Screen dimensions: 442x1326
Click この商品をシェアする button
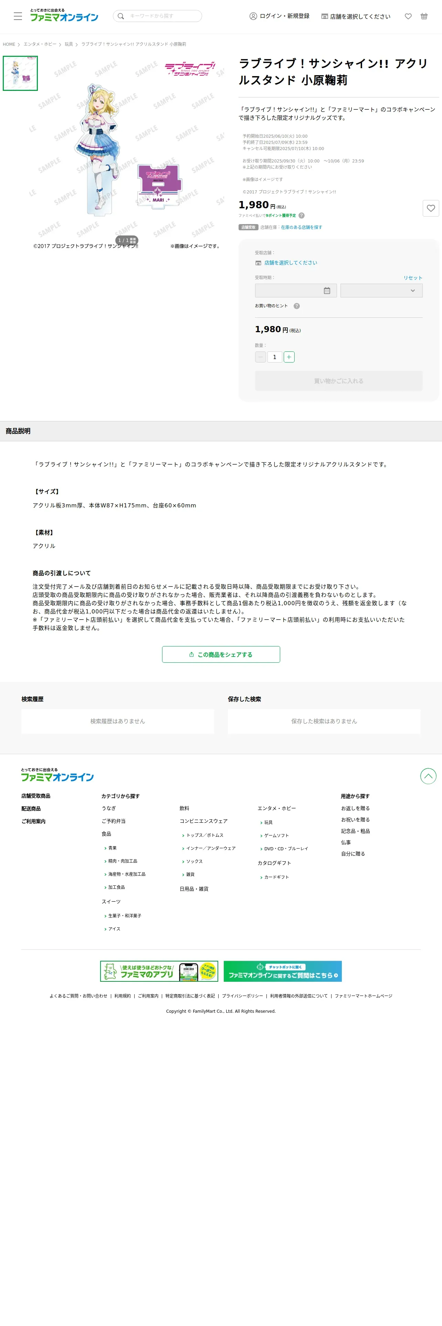221,654
